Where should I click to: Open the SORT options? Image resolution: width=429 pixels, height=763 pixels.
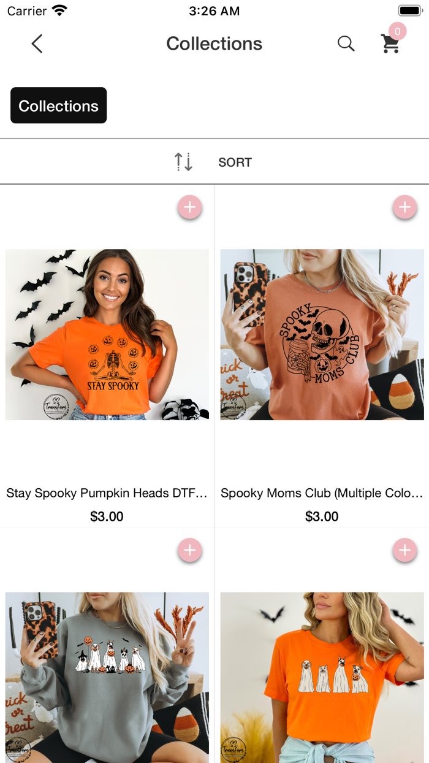tap(235, 162)
